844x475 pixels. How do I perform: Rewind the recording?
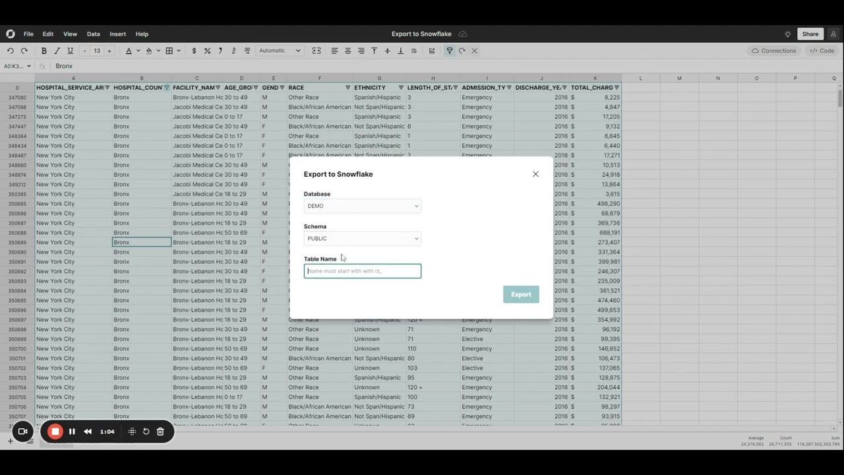point(87,431)
